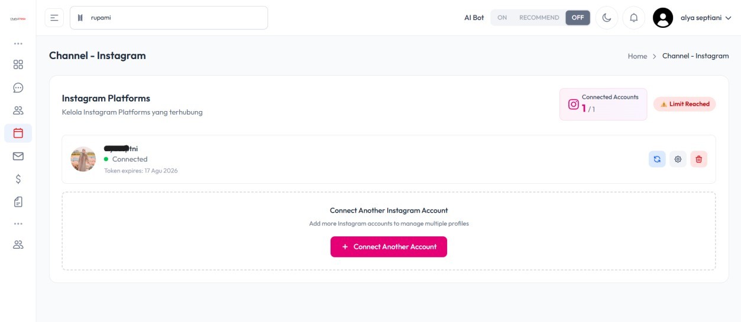Open the dashboard grid icon in sidebar
The image size is (741, 322).
click(18, 64)
